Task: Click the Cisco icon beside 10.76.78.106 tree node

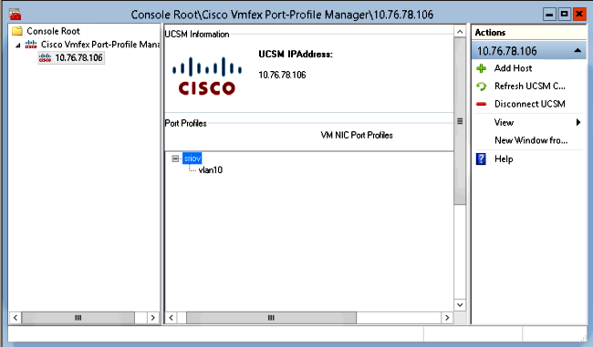Action: (x=45, y=57)
